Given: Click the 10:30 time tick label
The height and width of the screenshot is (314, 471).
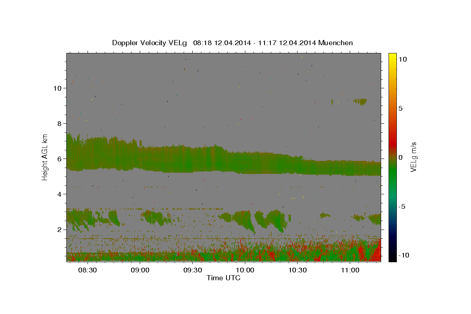Looking at the screenshot, I should pos(298,270).
